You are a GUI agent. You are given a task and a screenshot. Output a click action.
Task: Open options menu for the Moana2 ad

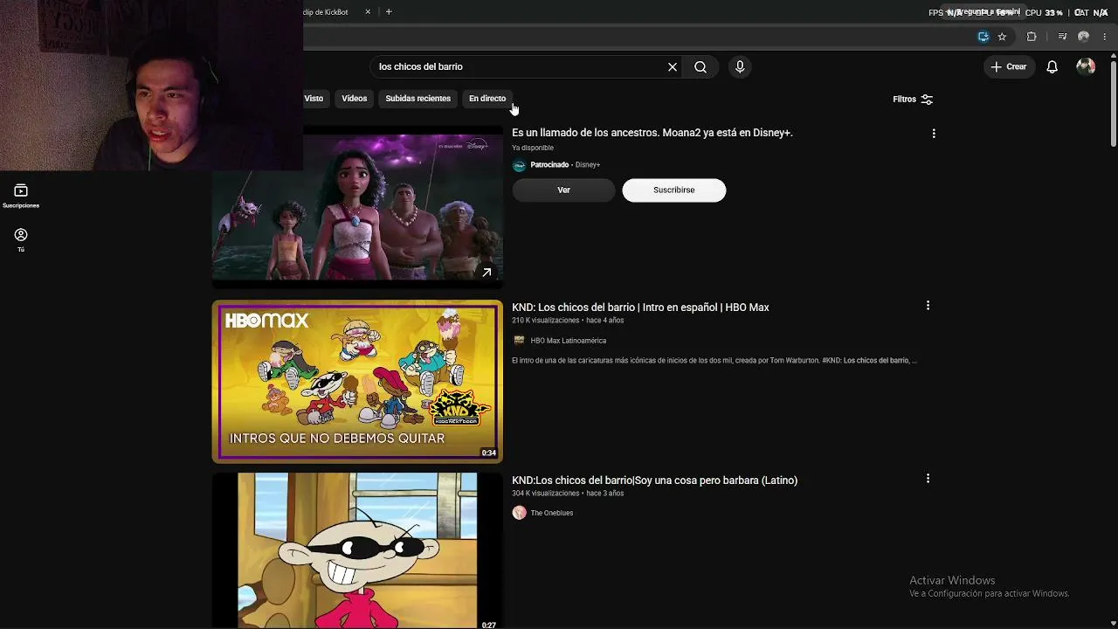coord(934,134)
